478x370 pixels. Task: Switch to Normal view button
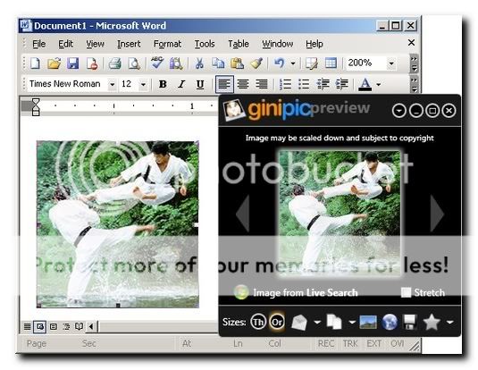point(27,327)
